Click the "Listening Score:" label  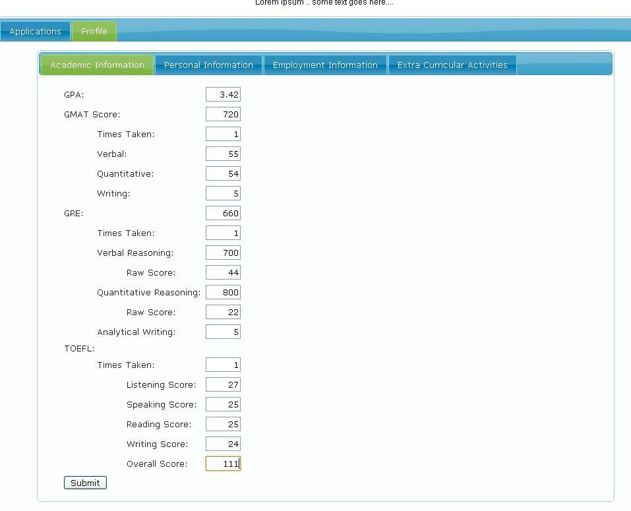(x=162, y=385)
